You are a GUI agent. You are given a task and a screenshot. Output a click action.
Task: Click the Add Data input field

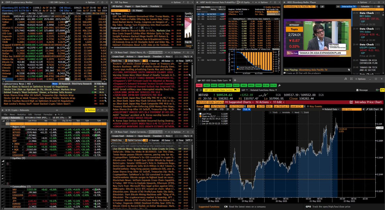352,109
